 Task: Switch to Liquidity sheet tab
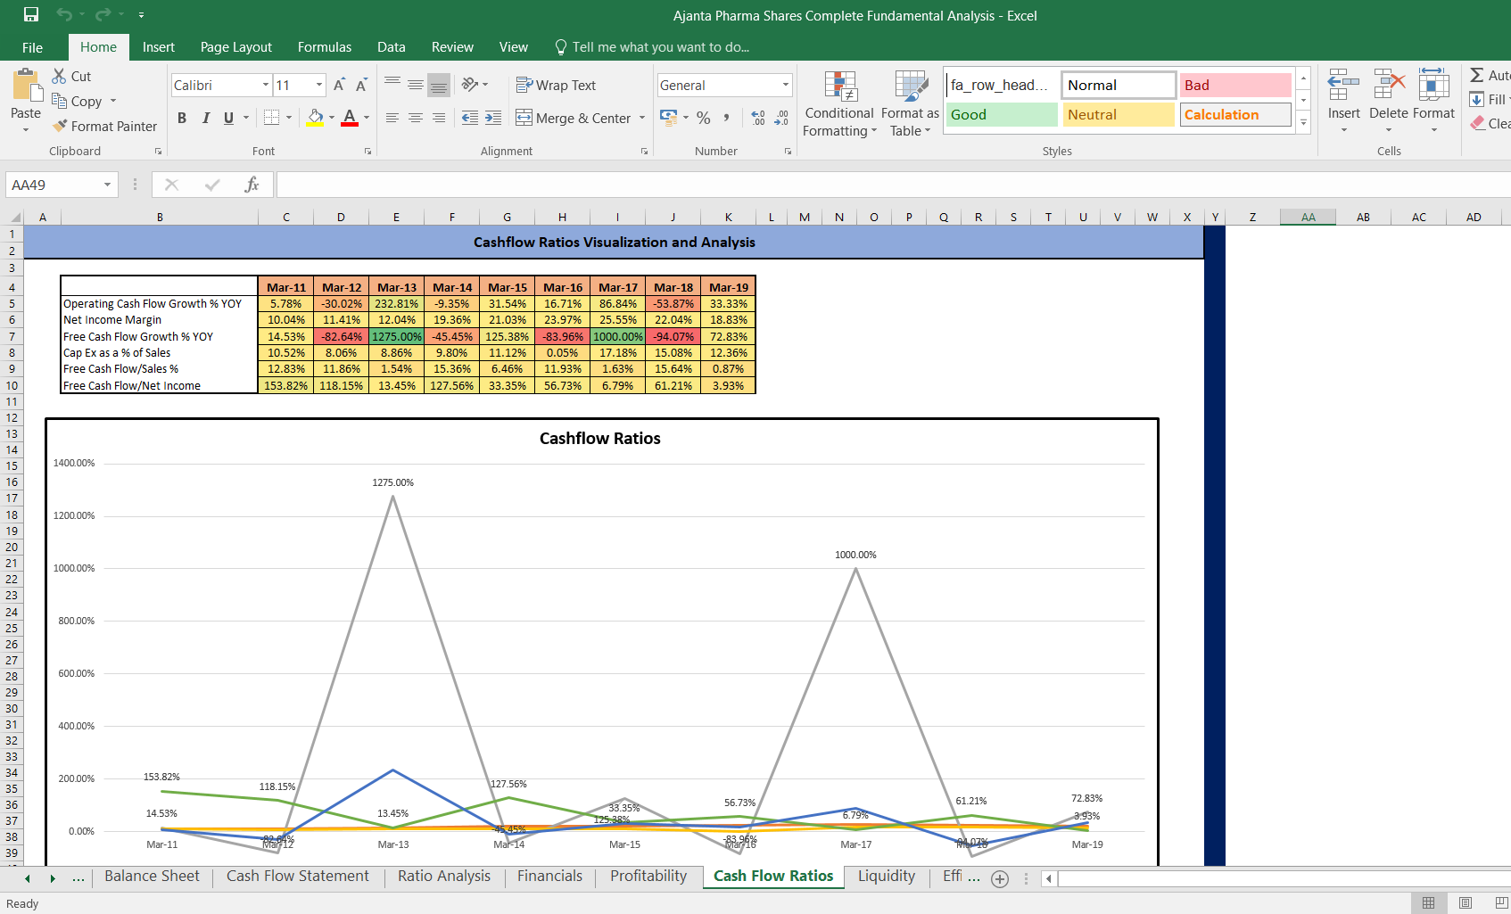coord(887,877)
